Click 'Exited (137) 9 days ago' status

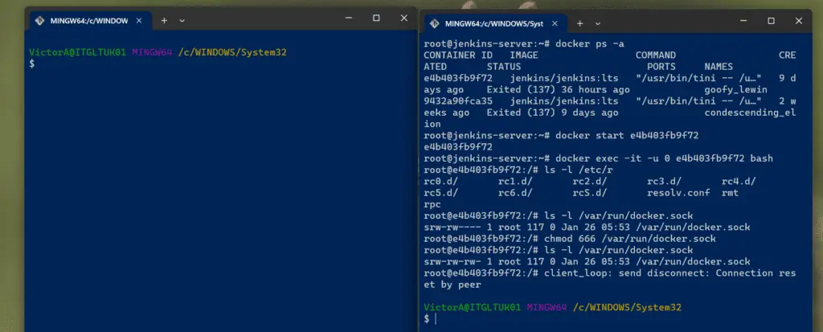coord(552,113)
